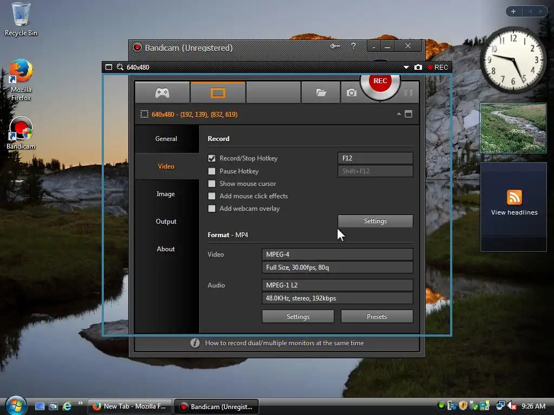
Task: Click the rectangle window icon in capture frame bar
Action: coord(108,67)
